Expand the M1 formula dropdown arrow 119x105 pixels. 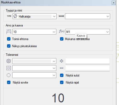108,32
